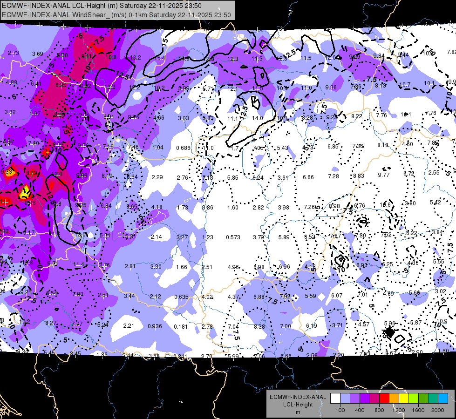Viewport: 456px width, 419px height.
Task: Click the wind shear value 2.29
Action: (x=157, y=177)
